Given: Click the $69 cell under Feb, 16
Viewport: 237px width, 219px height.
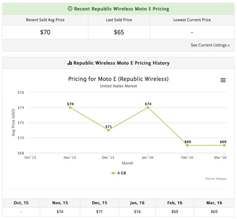Looking at the screenshot, I should 175,212.
